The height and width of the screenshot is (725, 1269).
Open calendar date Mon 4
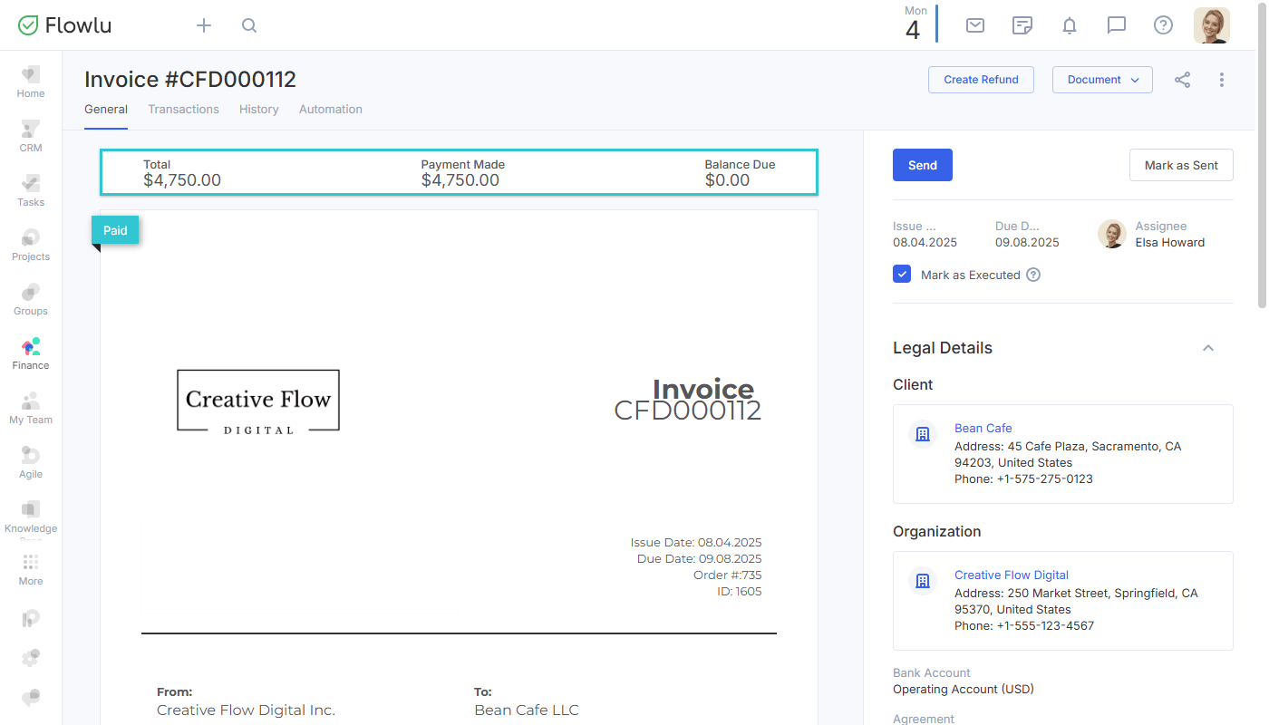click(x=915, y=24)
